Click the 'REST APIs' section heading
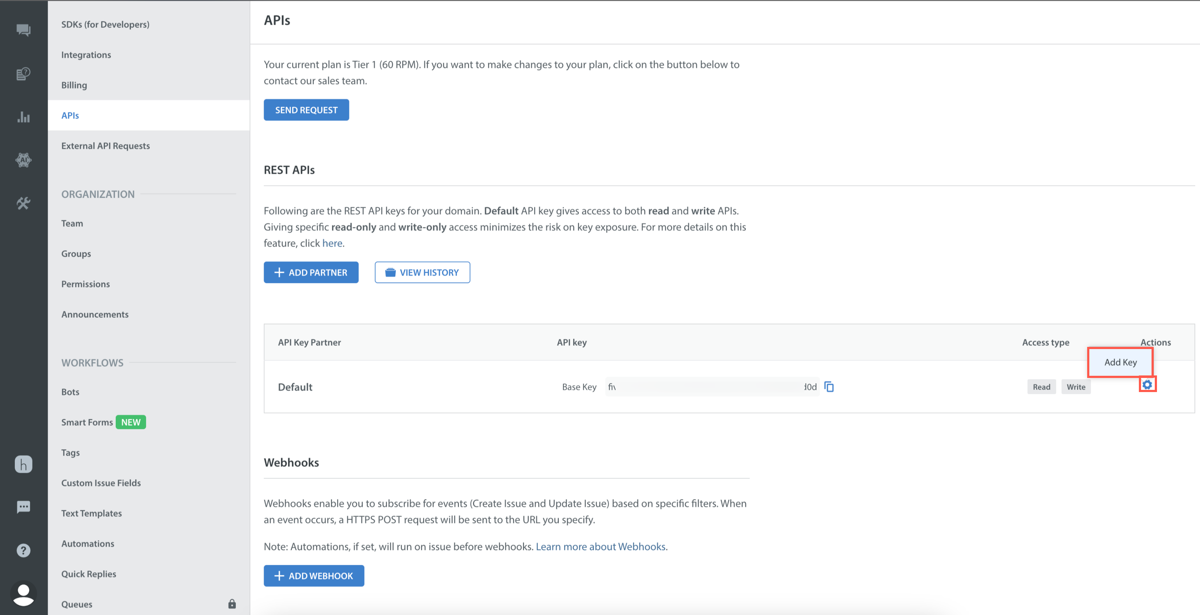Screen dimensions: 1200x615 click(x=289, y=170)
